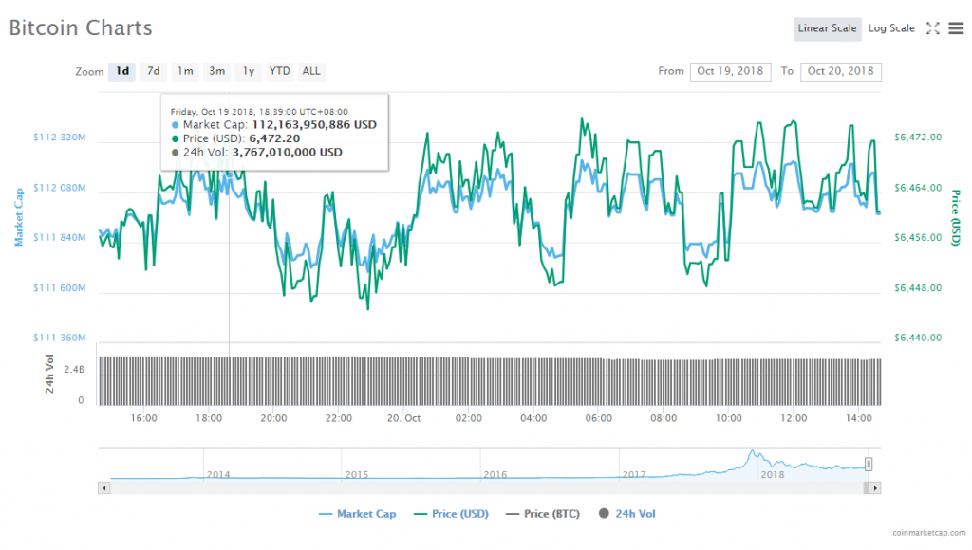The image size is (972, 550).
Task: Choose YTD zoom range
Action: (280, 71)
